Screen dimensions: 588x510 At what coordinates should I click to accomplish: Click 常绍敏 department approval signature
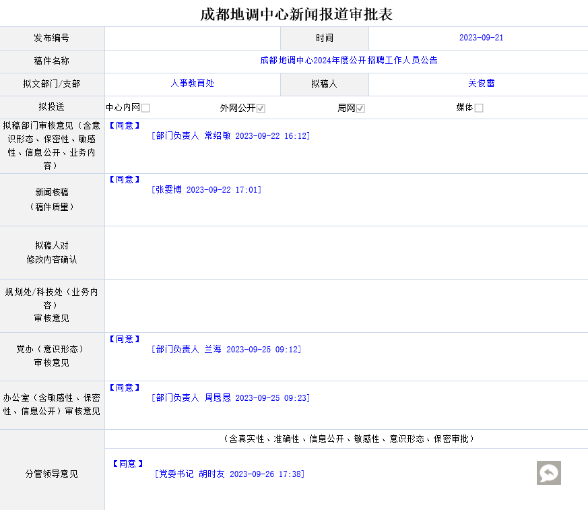230,135
